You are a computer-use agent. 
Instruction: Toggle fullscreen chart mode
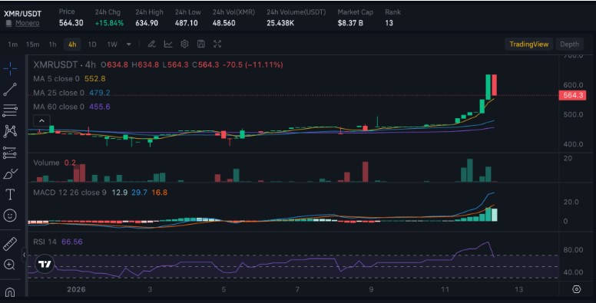(217, 44)
